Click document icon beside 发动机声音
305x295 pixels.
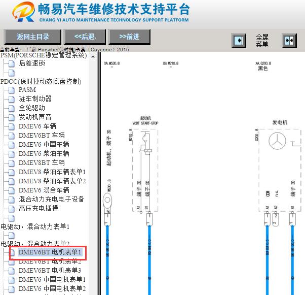pos(12,118)
